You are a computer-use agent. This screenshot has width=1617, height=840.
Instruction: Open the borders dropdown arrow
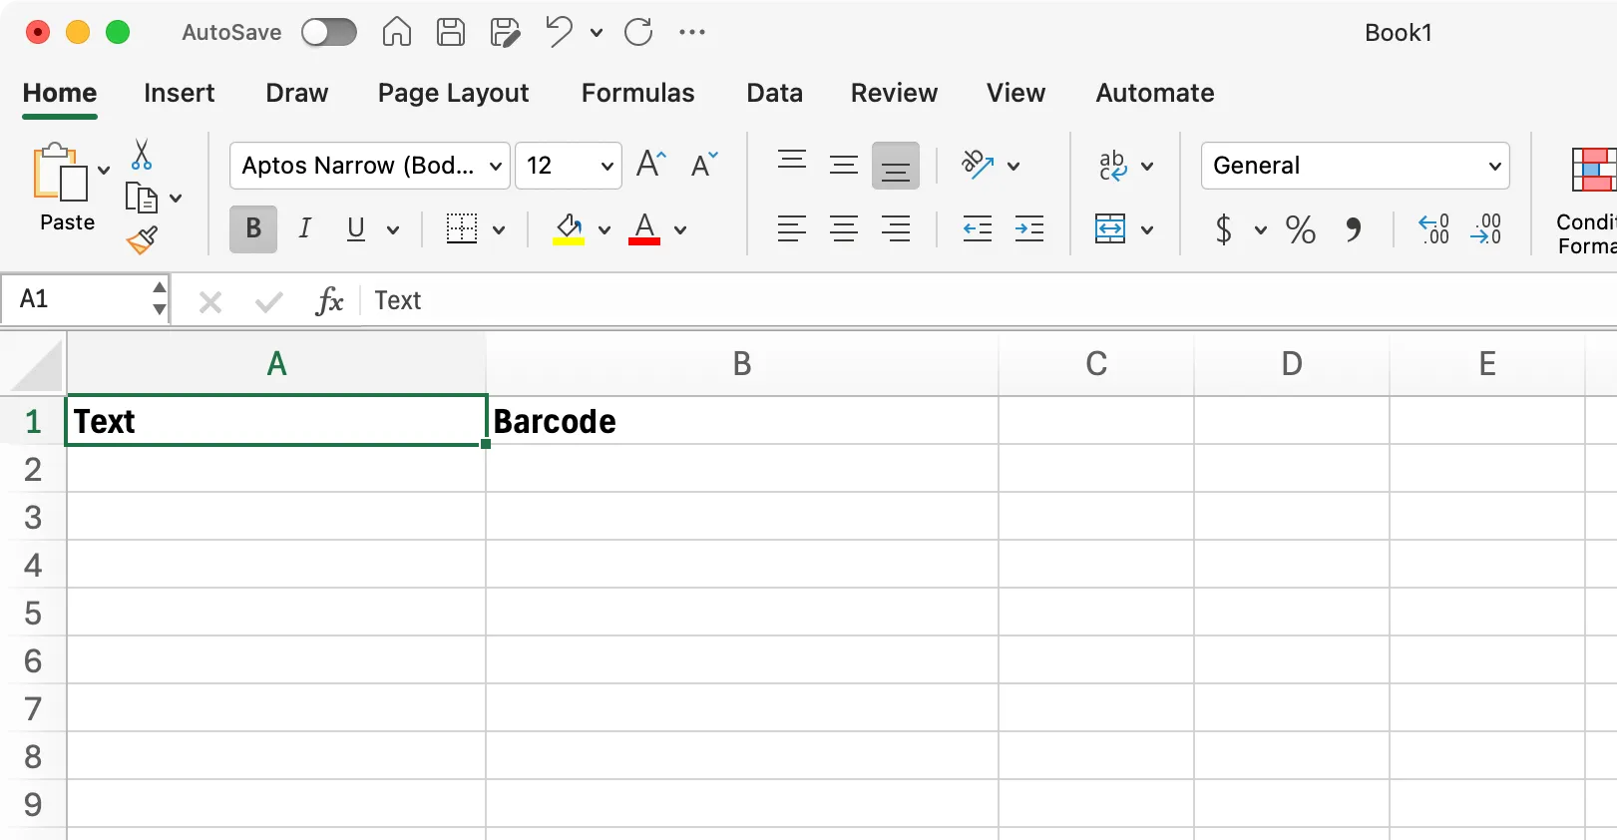[x=499, y=230]
